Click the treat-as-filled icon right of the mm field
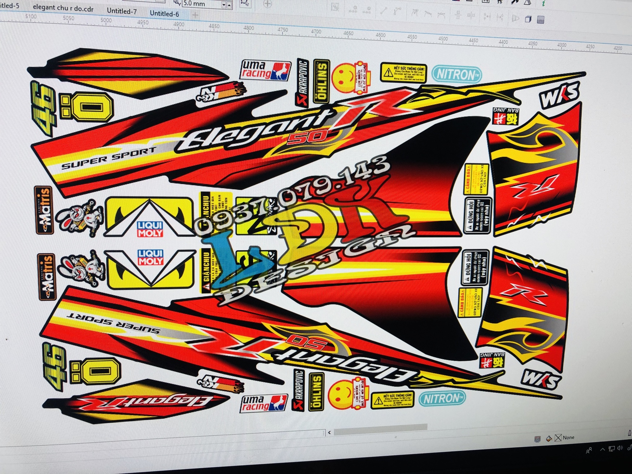Image resolution: width=632 pixels, height=474 pixels. click(x=245, y=3)
